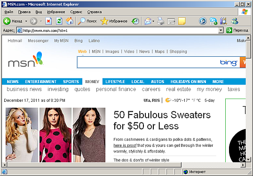Open the Поиск search tool
Image resolution: width=253 pixels, height=176 pixels.
pyautogui.click(x=87, y=21)
